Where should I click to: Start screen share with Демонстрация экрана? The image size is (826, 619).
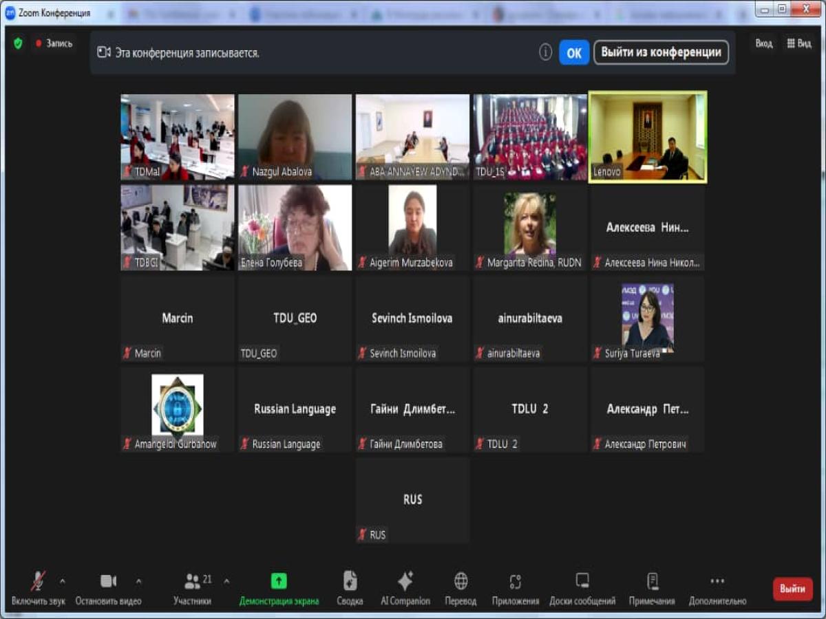[x=279, y=589]
